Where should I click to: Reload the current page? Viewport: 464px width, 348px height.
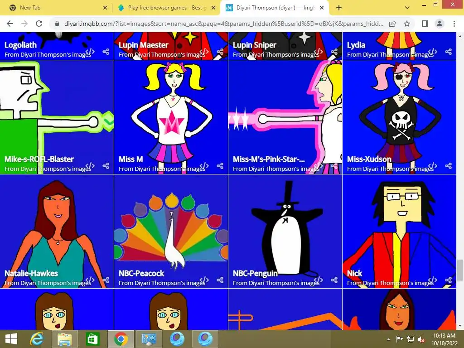click(x=39, y=24)
